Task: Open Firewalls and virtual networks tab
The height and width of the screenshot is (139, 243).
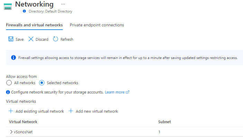Action: (x=34, y=25)
